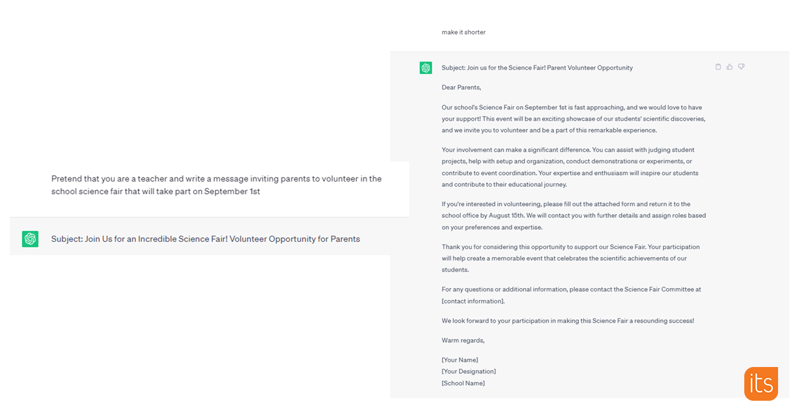Click the 'Dear Parents,' greeting line

461,87
